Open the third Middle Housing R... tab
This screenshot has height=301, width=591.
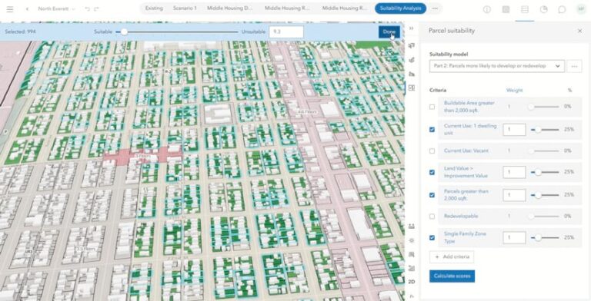point(345,8)
